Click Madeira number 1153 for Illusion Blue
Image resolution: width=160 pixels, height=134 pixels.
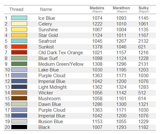[x=97, y=122]
